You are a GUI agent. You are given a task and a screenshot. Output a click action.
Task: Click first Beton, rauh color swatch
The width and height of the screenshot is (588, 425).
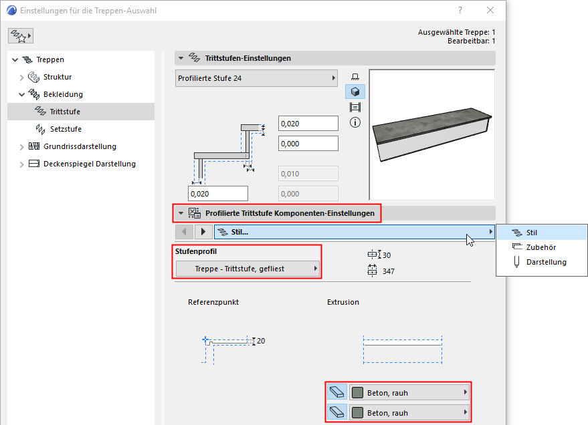click(x=358, y=392)
